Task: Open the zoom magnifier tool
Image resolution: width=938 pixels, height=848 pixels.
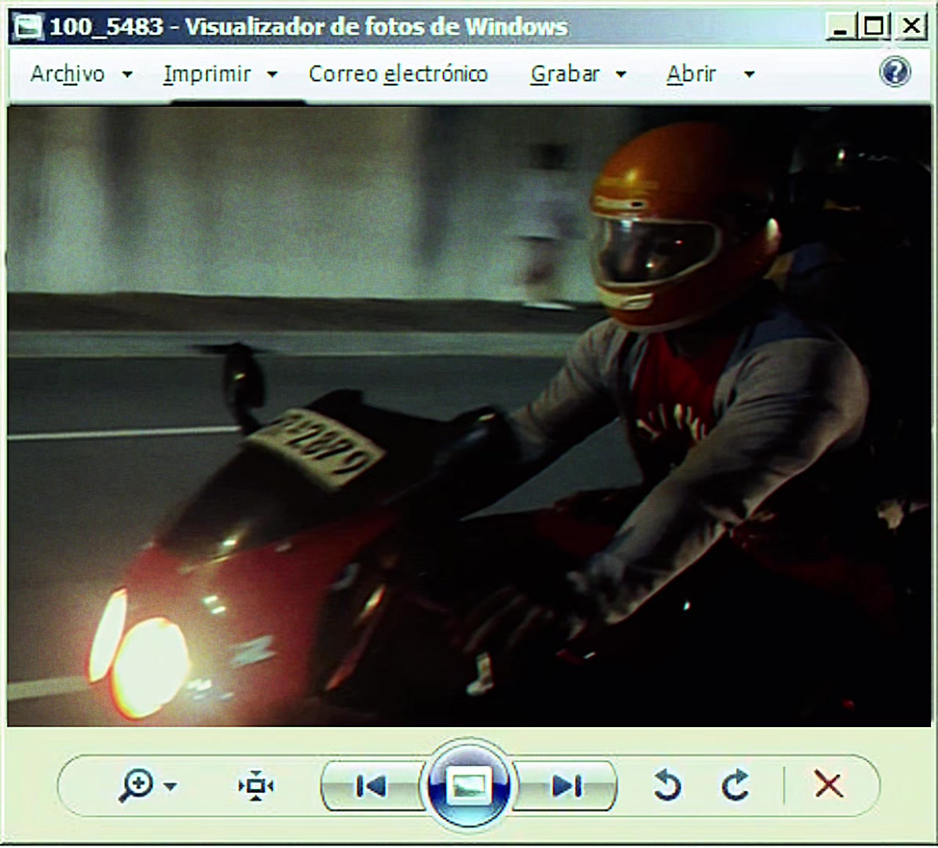Action: (x=137, y=785)
